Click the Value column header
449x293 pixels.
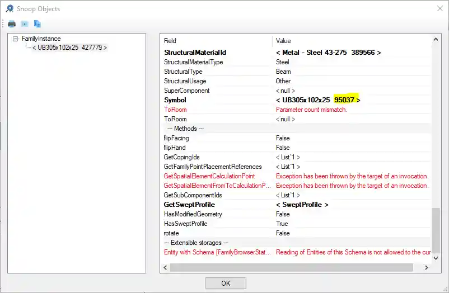(283, 41)
